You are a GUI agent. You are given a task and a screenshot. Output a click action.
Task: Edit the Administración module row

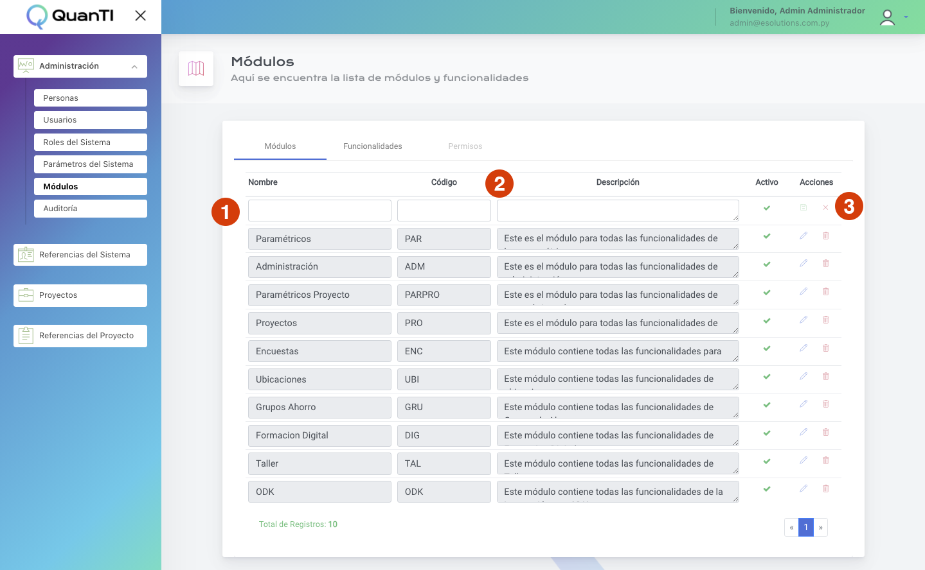pyautogui.click(x=804, y=263)
